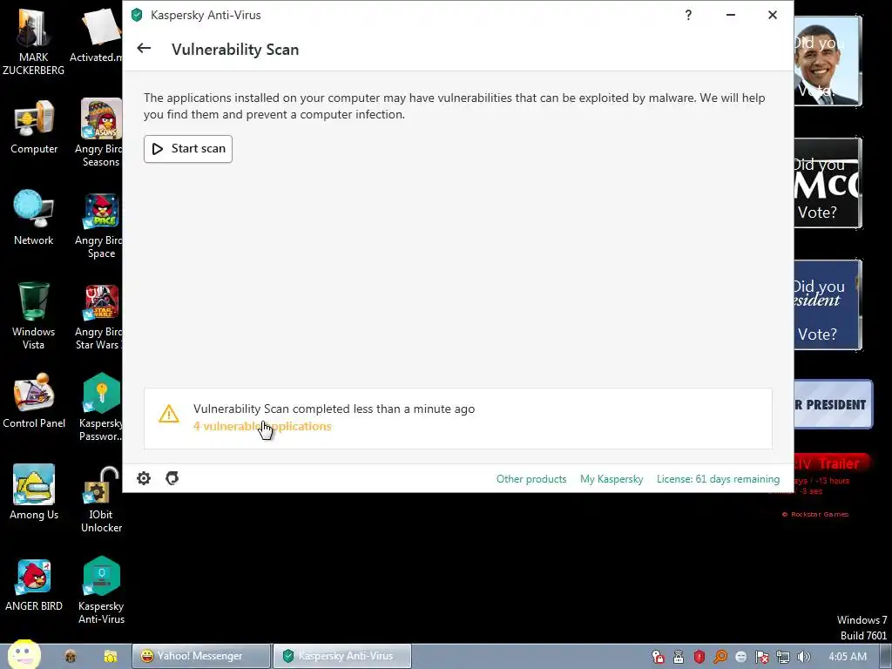Image resolution: width=892 pixels, height=669 pixels.
Task: Select Angry Birds Space desktop icon
Action: click(100, 226)
